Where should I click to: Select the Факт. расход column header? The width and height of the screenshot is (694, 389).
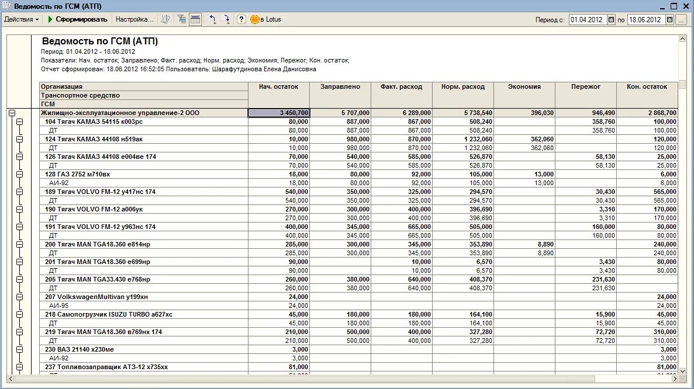click(x=402, y=95)
